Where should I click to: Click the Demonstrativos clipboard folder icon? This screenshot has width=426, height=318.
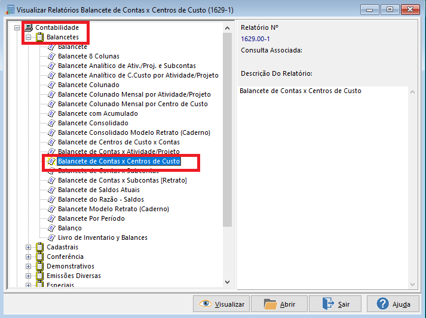click(x=39, y=266)
